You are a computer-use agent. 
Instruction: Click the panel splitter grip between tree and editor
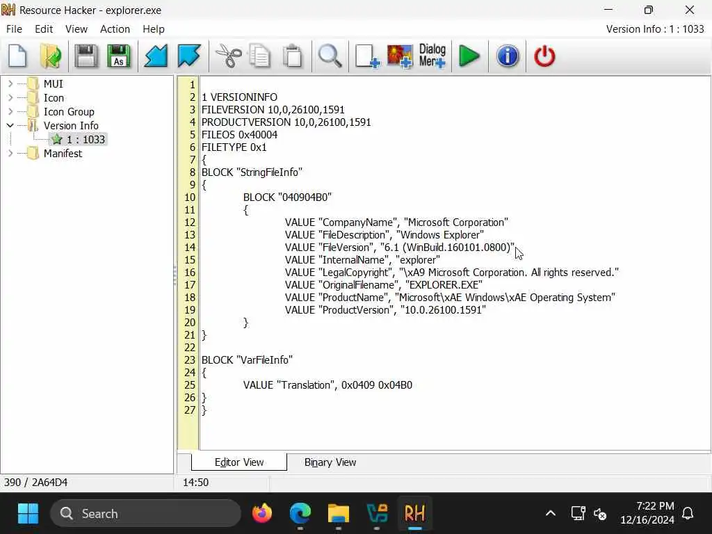click(x=175, y=275)
